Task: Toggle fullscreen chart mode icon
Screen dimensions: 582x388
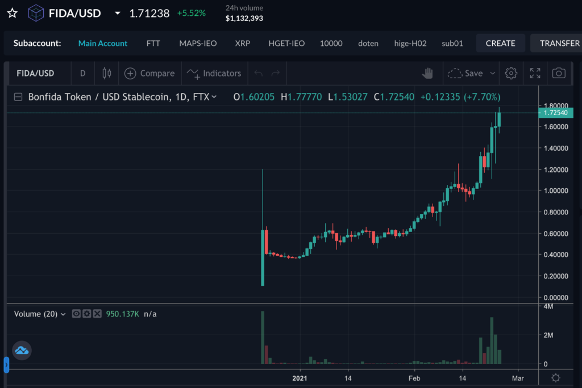Action: pos(535,73)
